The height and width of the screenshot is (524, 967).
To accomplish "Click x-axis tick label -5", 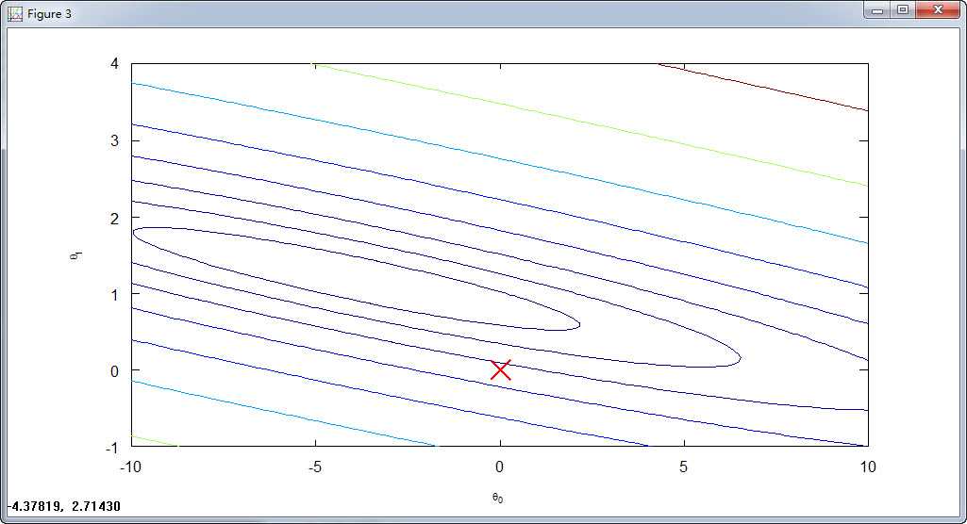I will coord(314,467).
